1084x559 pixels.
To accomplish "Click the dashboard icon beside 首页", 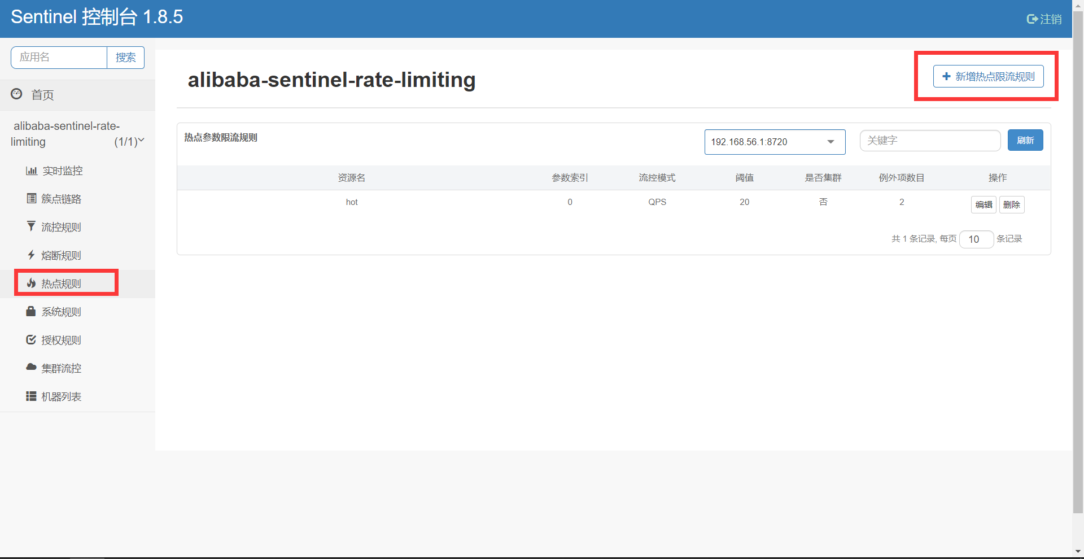I will (x=17, y=94).
